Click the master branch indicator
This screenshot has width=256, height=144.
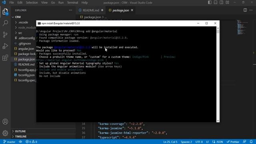(9, 142)
